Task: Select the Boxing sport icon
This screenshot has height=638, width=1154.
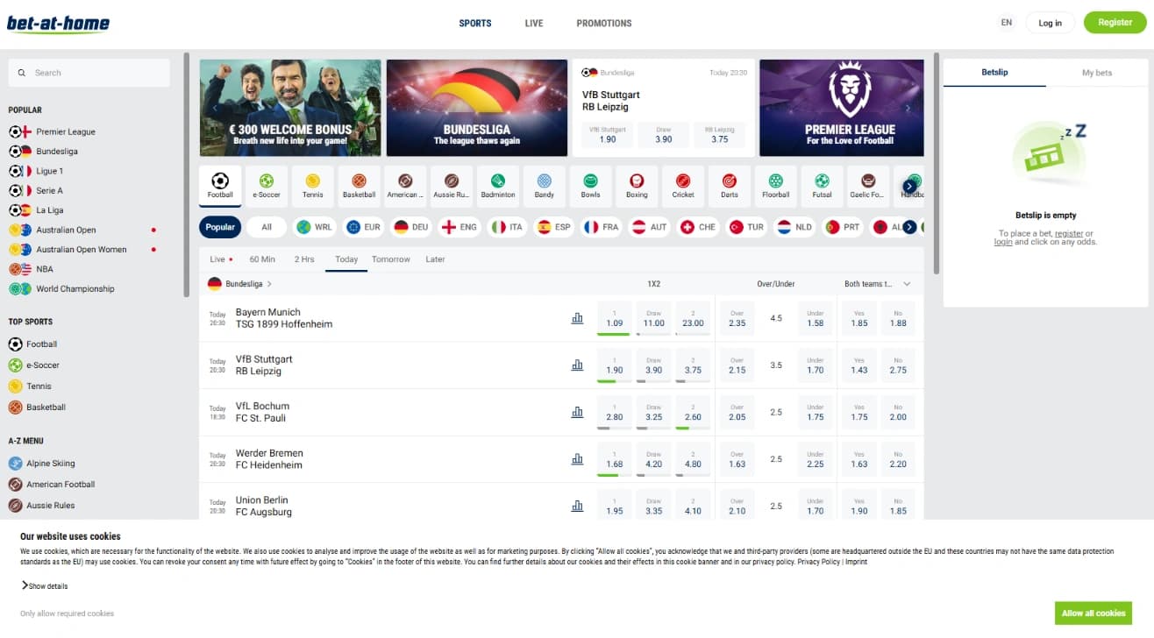Action: pos(636,185)
